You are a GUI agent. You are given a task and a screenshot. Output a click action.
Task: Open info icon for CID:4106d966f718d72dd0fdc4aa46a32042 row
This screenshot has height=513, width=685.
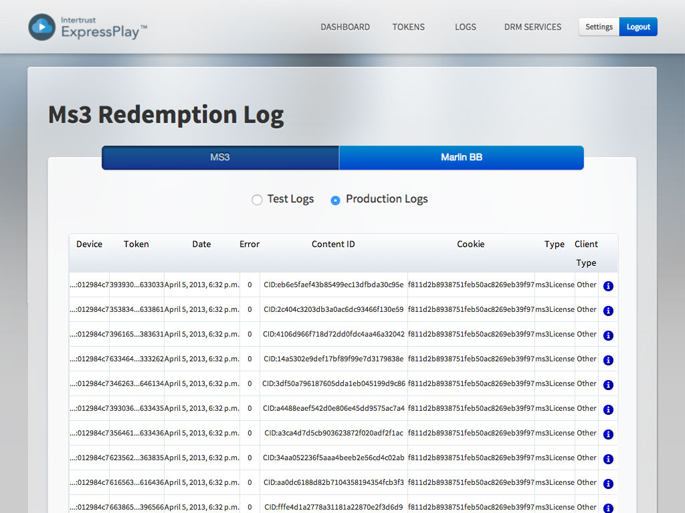point(608,335)
